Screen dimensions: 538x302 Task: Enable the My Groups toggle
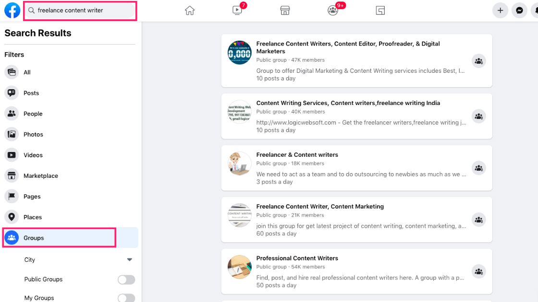coord(126,298)
